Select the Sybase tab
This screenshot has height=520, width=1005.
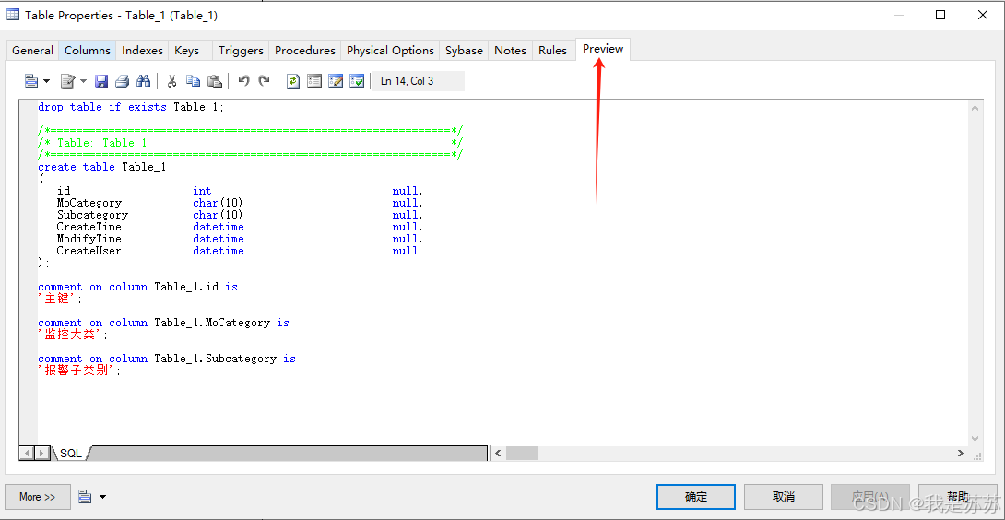[464, 51]
